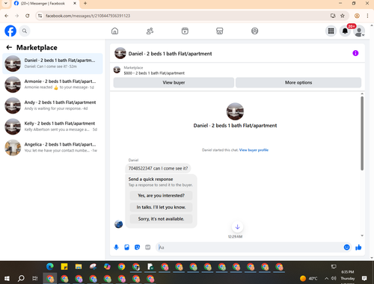Open the Windows notification center
The width and height of the screenshot is (374, 284).
(x=364, y=278)
